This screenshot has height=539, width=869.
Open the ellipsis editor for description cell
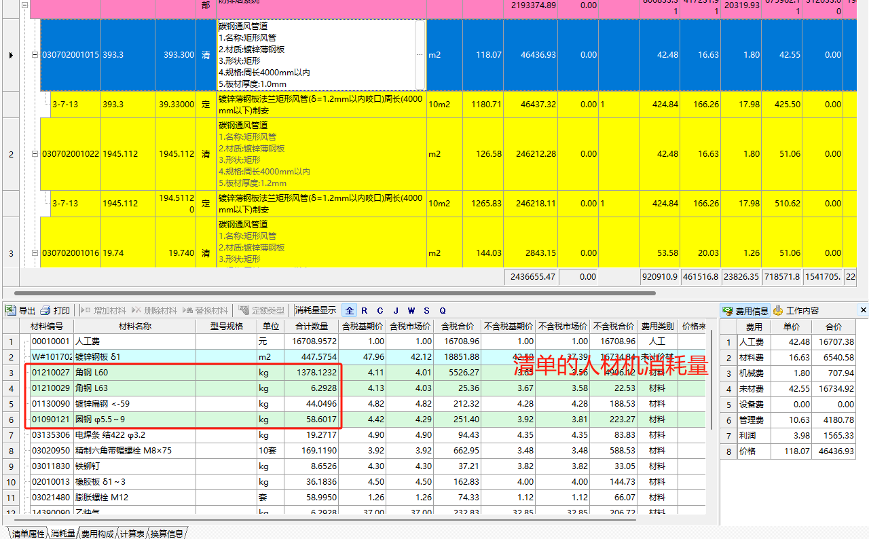point(419,55)
